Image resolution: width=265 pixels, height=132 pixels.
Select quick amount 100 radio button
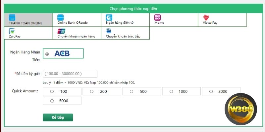[x=52, y=91]
